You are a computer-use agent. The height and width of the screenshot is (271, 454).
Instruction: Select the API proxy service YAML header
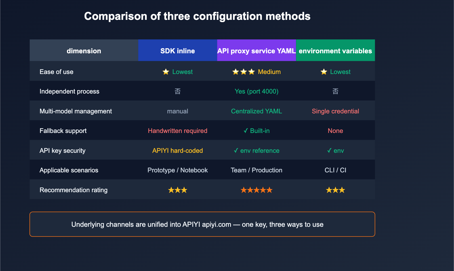(256, 51)
